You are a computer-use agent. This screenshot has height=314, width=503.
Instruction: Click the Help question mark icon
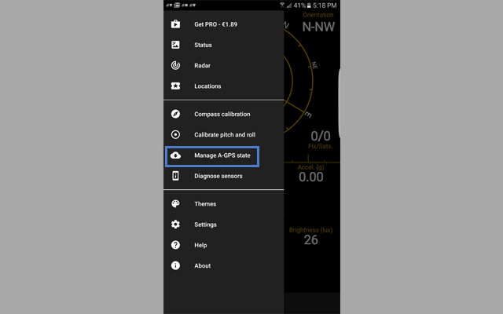click(x=175, y=245)
